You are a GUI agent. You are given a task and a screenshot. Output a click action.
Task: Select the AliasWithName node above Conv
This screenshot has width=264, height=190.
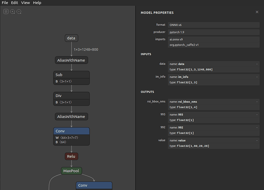click(x=72, y=117)
